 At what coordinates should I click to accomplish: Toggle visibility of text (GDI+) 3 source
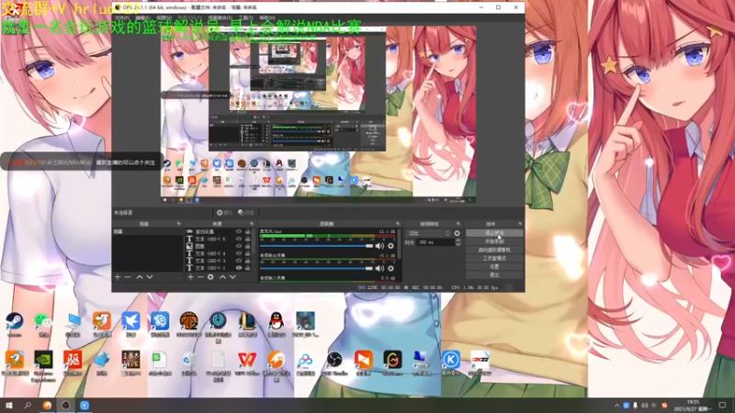[239, 261]
